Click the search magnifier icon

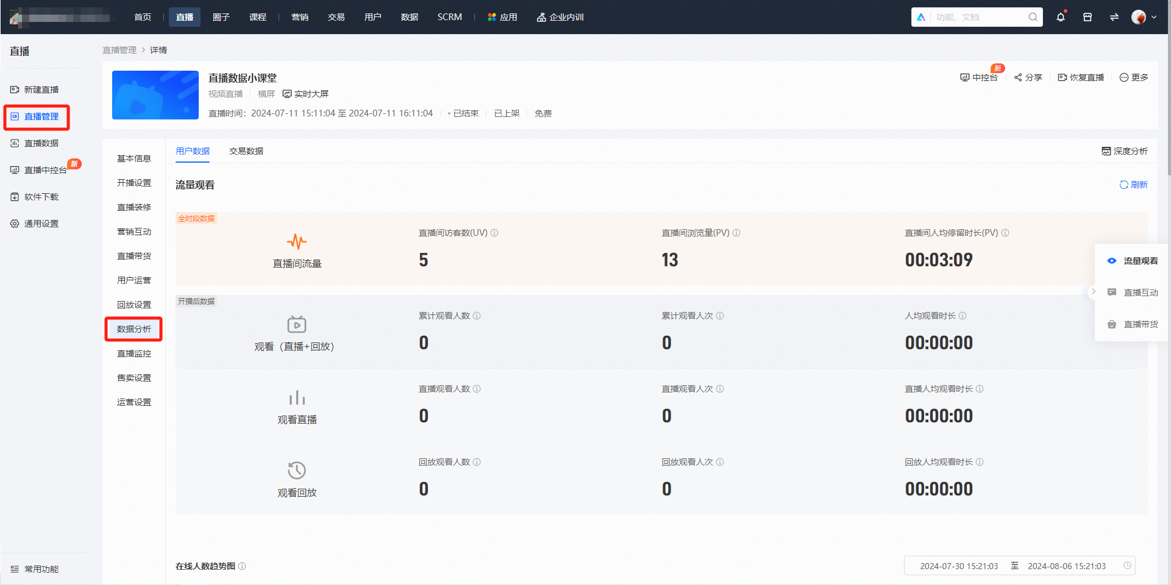tap(1033, 17)
